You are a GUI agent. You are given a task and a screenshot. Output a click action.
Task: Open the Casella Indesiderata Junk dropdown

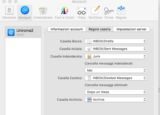click(x=116, y=56)
